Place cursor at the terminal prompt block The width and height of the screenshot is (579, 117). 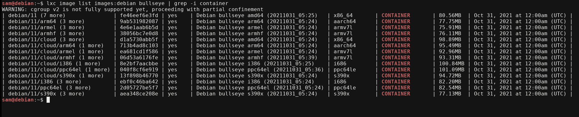click(48, 100)
